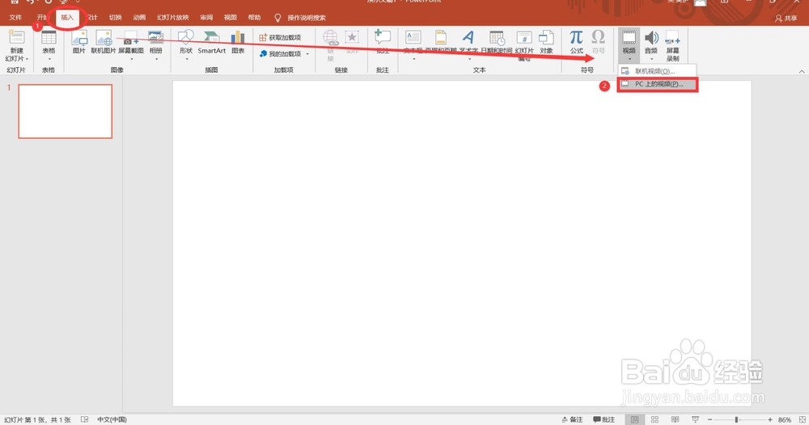Switch to the Transitions (切换) tab

[115, 18]
